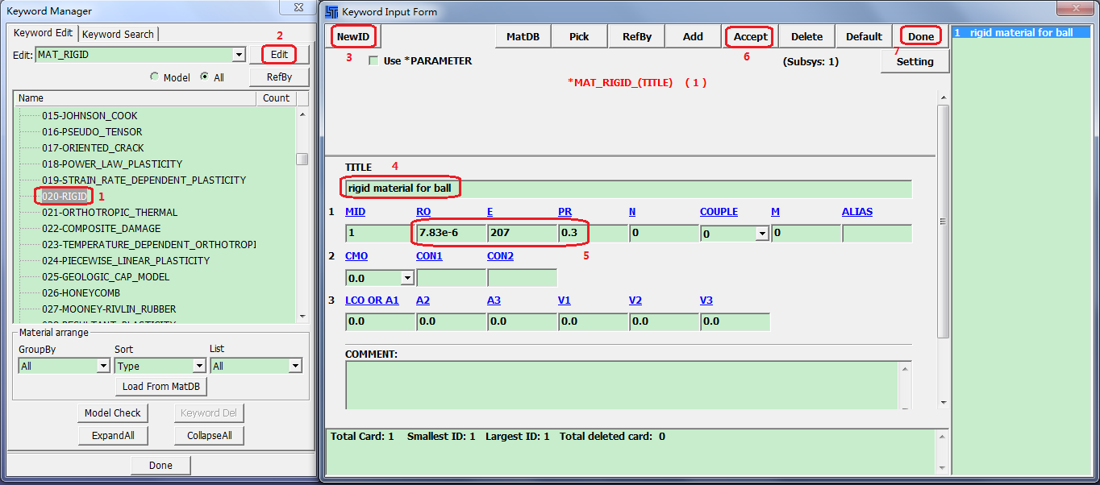The width and height of the screenshot is (1100, 485).
Task: Click Done in the Keyword Input Form
Action: 920,36
